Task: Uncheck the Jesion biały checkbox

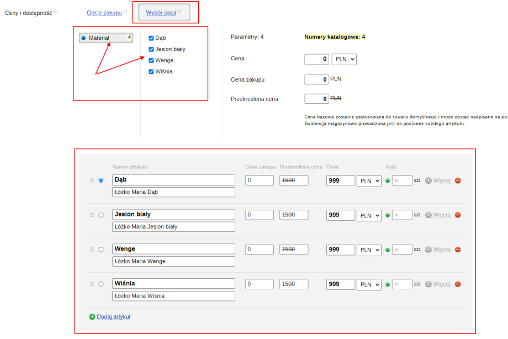Action: (151, 49)
